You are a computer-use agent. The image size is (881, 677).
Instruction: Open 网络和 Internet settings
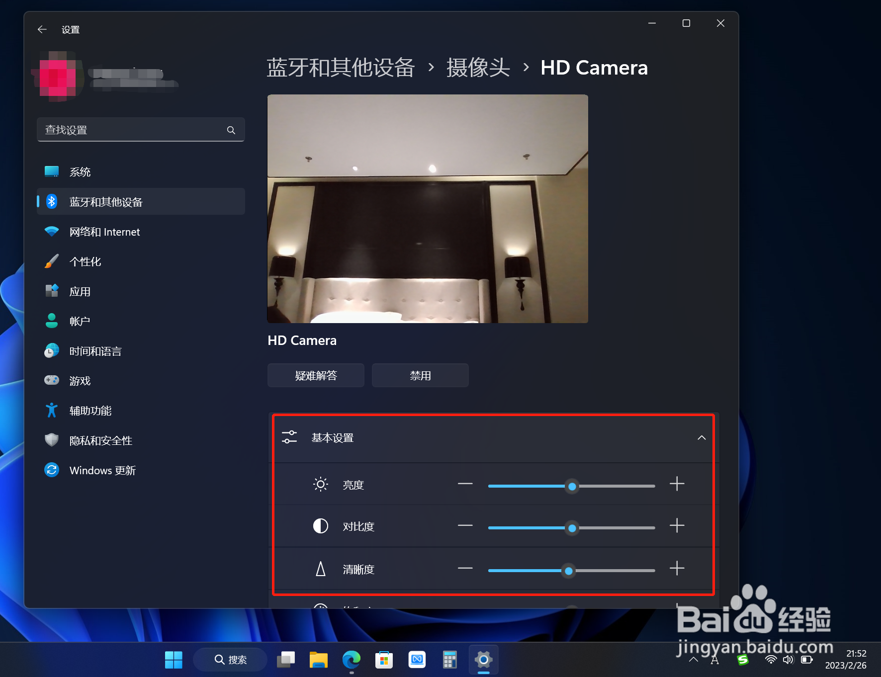pos(141,232)
